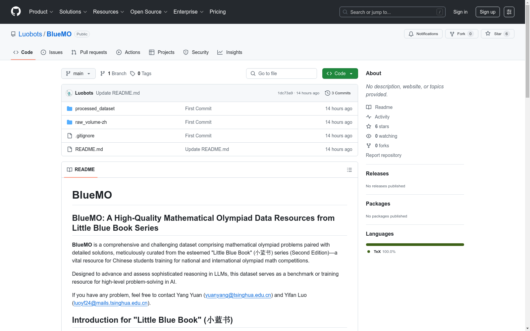Switch to the Security tab
This screenshot has width=530, height=331.
[196, 52]
